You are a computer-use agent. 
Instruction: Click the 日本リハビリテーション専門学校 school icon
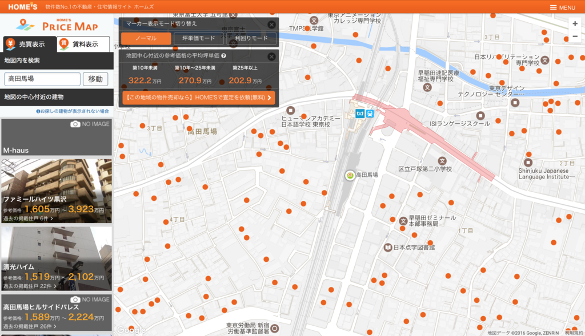544,60
